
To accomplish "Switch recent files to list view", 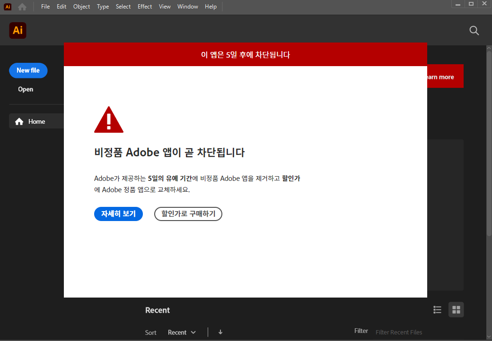I will 437,310.
